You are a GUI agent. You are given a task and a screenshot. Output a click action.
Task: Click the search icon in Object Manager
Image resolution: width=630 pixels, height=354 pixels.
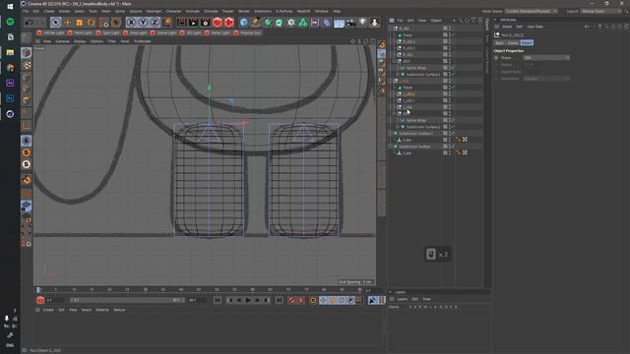pos(461,20)
